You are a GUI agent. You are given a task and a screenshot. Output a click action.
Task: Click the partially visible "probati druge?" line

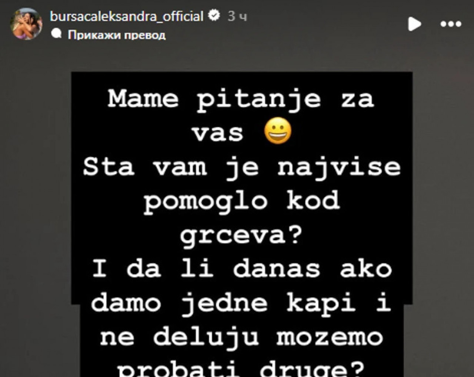(241, 369)
